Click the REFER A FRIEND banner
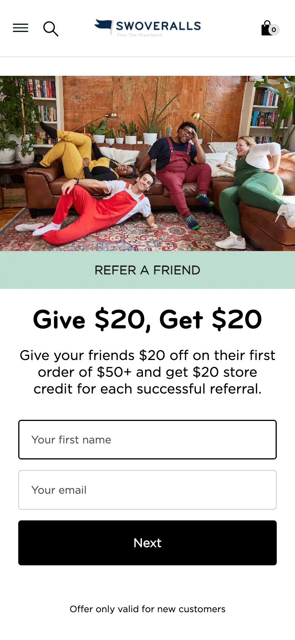Image resolution: width=295 pixels, height=640 pixels. tap(147, 270)
